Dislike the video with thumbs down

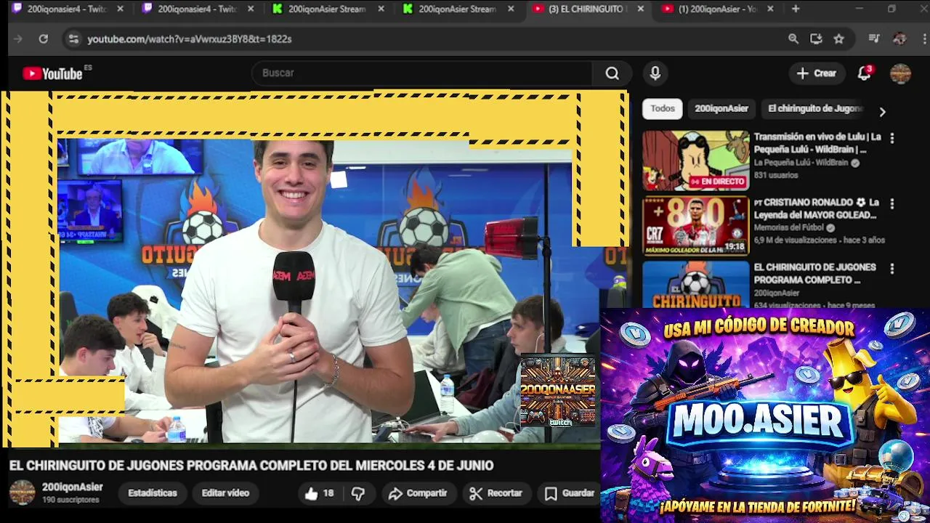coord(358,494)
